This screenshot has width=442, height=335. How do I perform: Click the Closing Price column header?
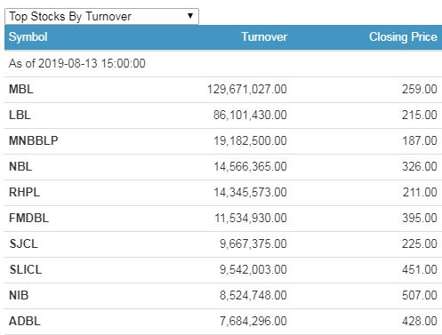point(403,37)
